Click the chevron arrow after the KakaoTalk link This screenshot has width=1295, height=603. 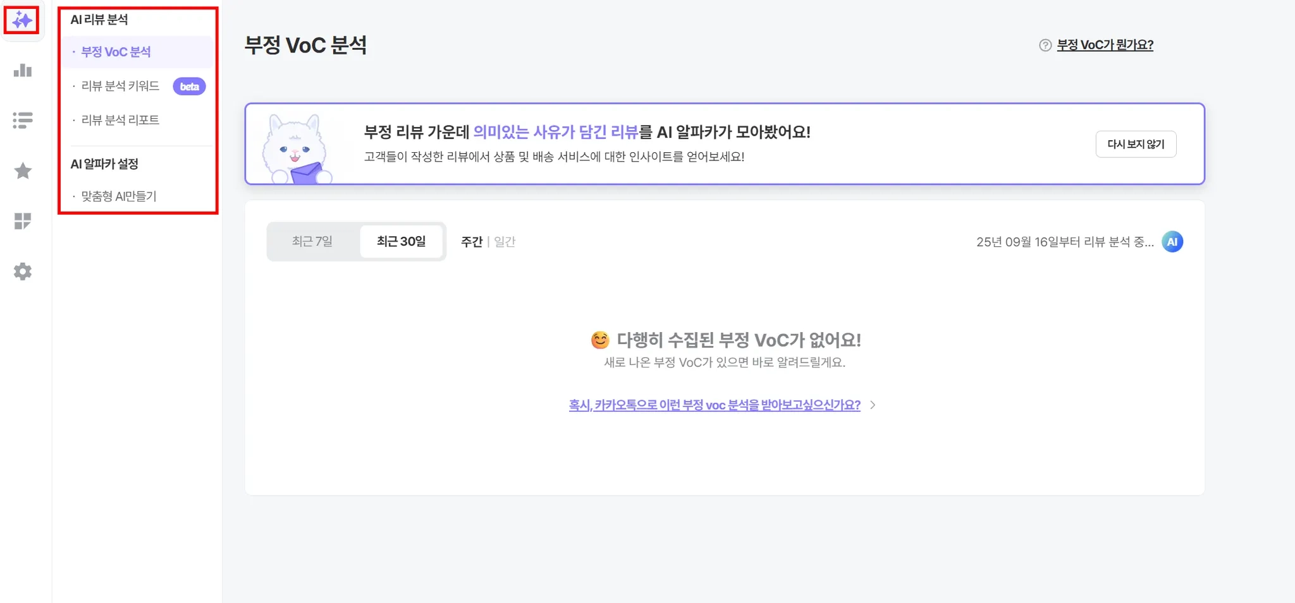point(873,405)
